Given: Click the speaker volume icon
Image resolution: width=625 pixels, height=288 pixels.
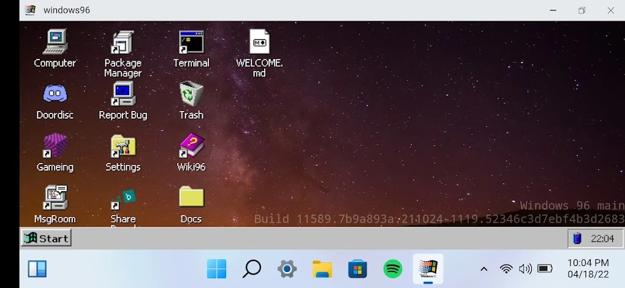Looking at the screenshot, I should [525, 269].
